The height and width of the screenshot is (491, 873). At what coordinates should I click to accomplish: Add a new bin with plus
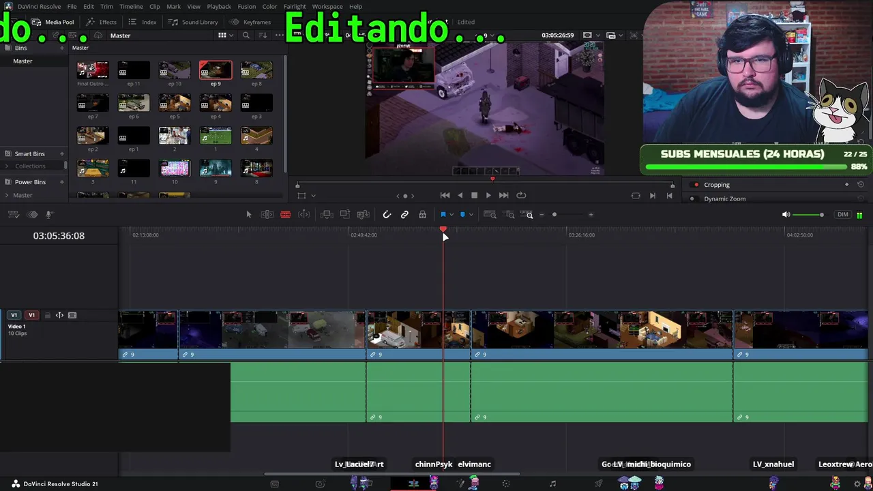click(x=62, y=48)
